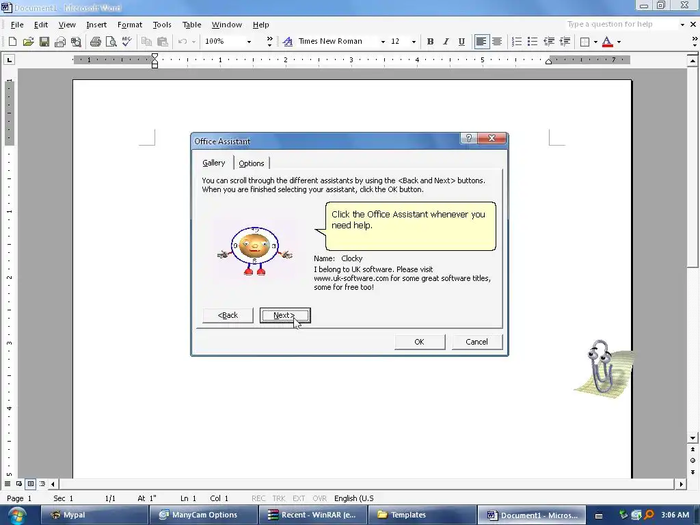Click the Copy toolbar icon
The height and width of the screenshot is (525, 700).
point(146,42)
